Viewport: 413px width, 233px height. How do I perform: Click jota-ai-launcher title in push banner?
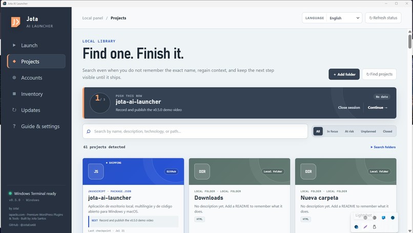(138, 101)
